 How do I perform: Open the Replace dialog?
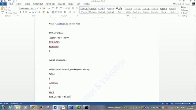(x=184, y=10)
